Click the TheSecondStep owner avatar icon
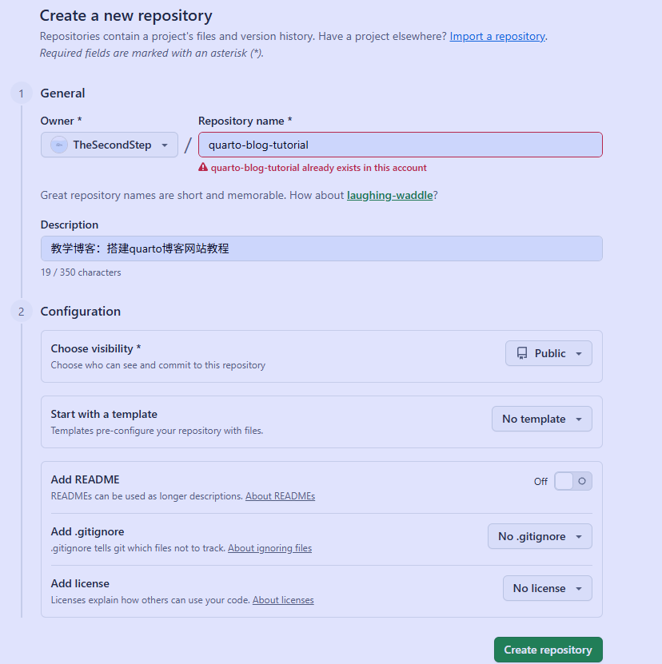Image resolution: width=662 pixels, height=664 pixels. [x=59, y=145]
